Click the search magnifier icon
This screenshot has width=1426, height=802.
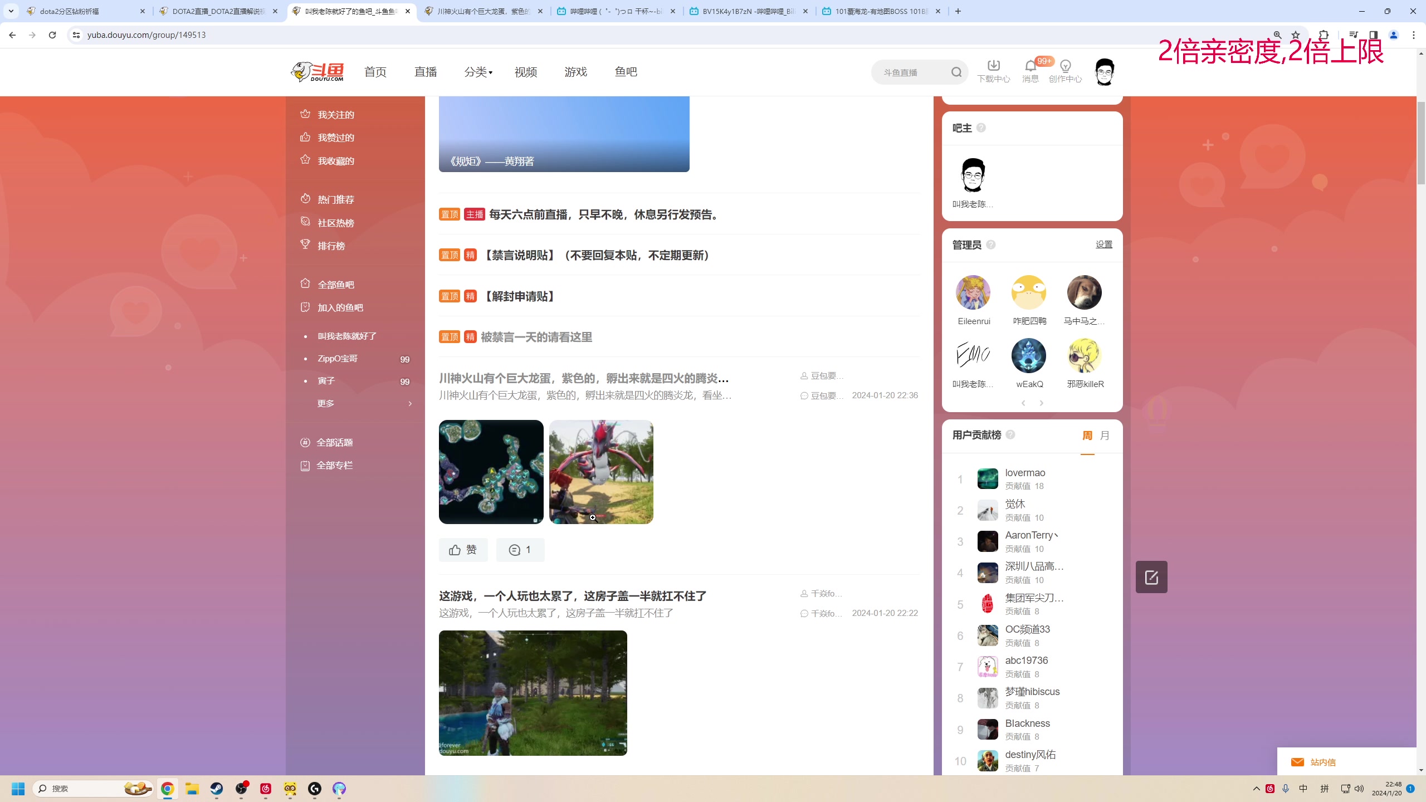956,72
